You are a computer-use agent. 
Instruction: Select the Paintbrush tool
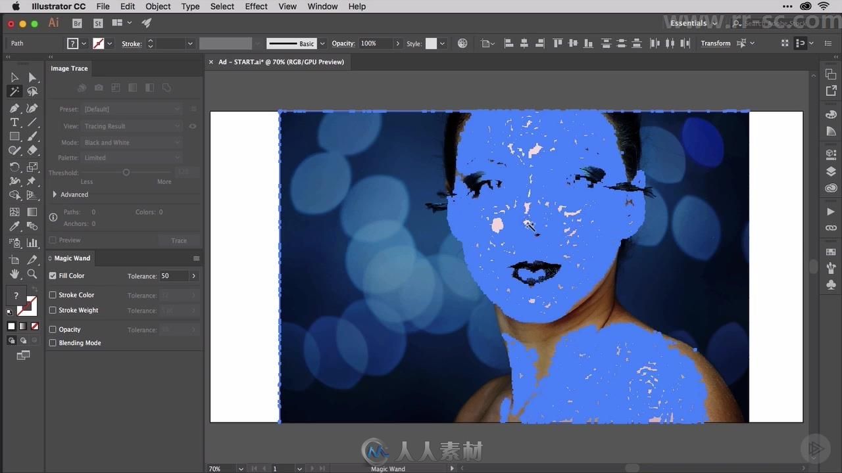point(32,137)
